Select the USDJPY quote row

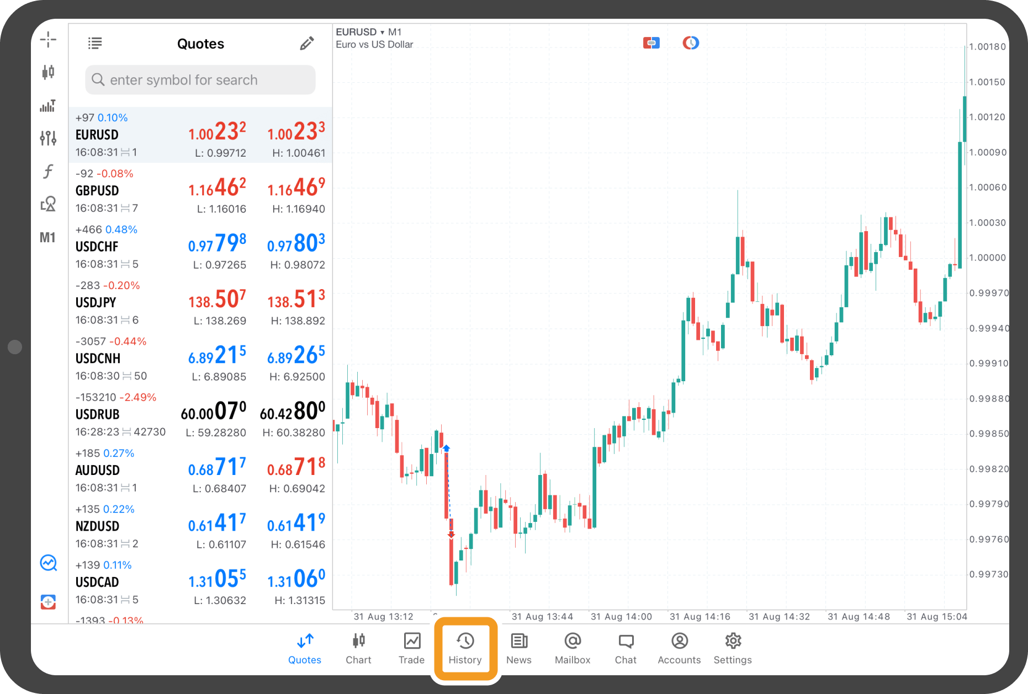pyautogui.click(x=200, y=303)
